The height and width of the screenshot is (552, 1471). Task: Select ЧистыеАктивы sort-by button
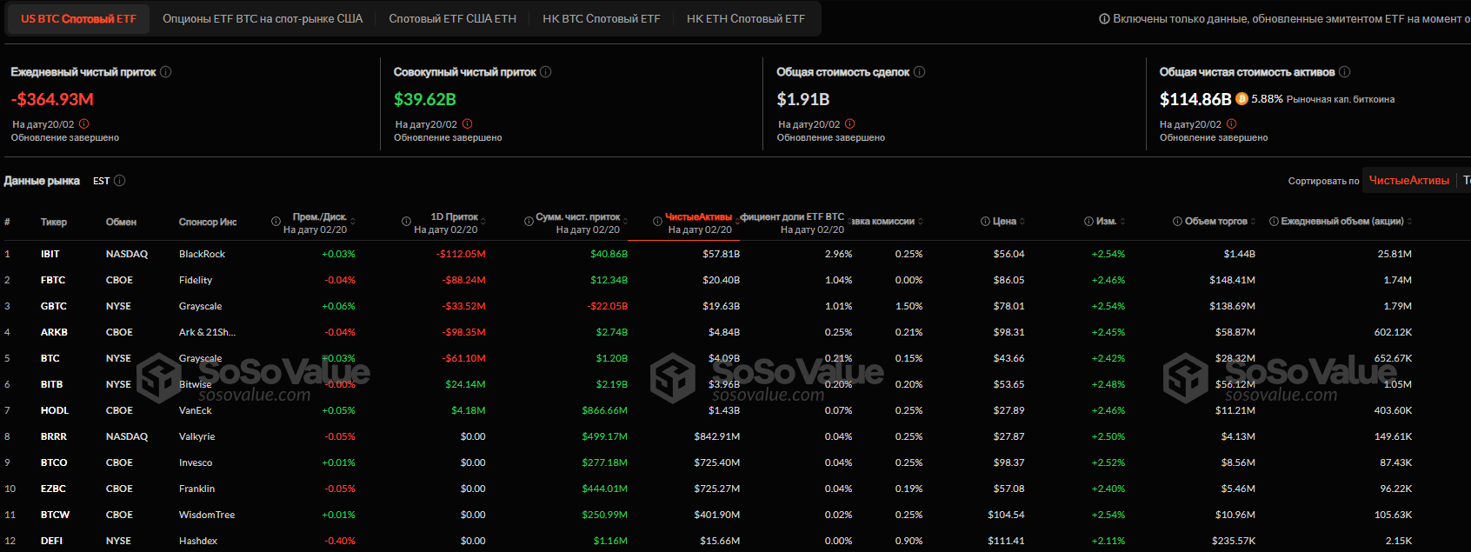tap(1409, 180)
